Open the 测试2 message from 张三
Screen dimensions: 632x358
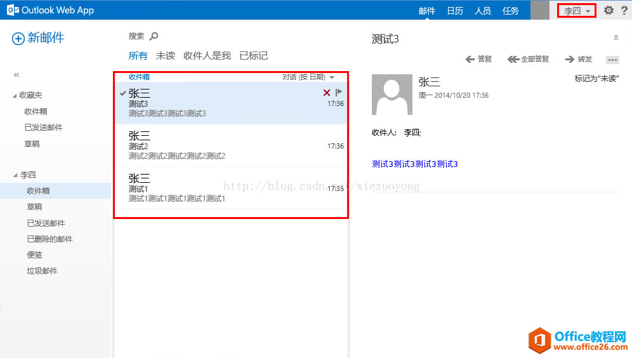click(x=232, y=145)
